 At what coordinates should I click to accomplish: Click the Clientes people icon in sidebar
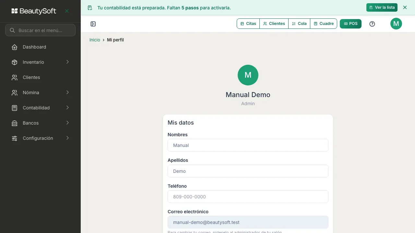coord(15,77)
